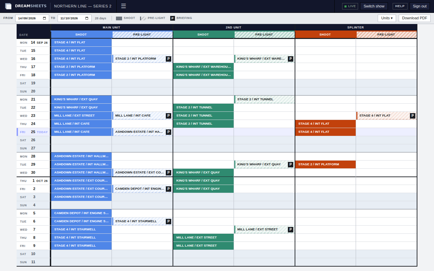This screenshot has width=434, height=271.
Task: Open the HELP button
Action: point(400,6)
